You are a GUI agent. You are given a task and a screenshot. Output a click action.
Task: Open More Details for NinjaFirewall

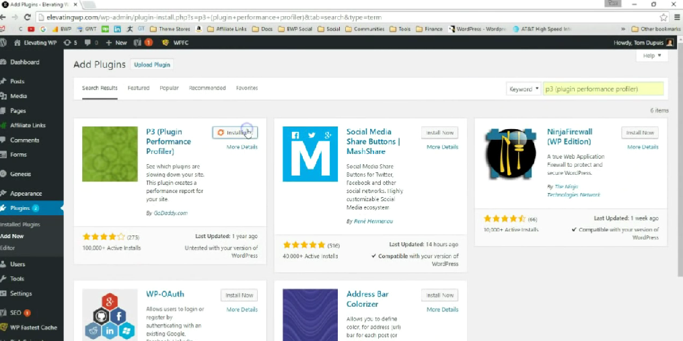click(x=643, y=147)
